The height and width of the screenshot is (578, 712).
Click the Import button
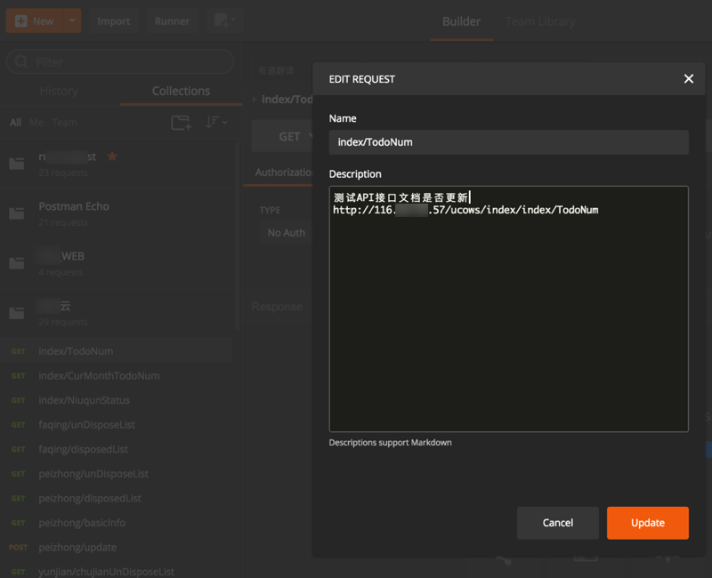point(114,20)
